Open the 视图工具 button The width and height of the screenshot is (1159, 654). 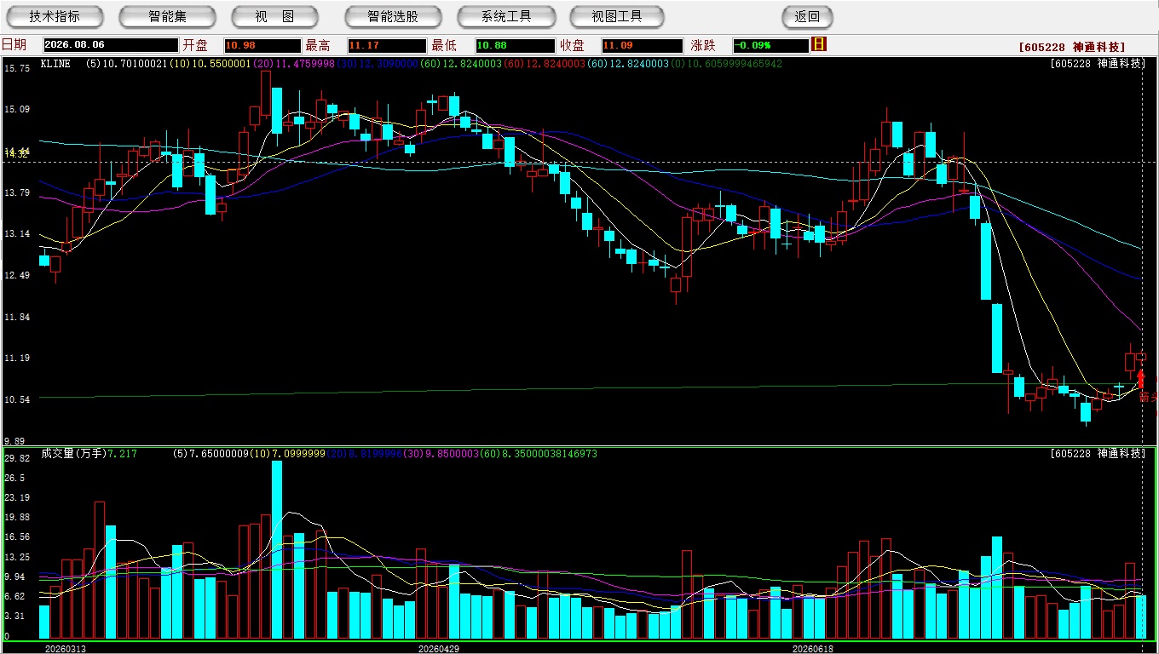click(x=618, y=16)
